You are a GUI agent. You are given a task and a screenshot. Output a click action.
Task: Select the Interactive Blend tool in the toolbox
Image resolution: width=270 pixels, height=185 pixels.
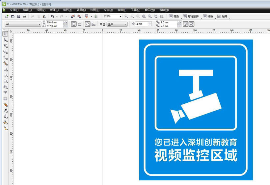click(5, 104)
